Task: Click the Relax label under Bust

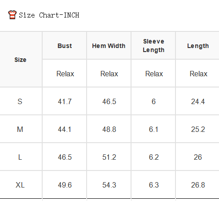Action: [x=65, y=74]
